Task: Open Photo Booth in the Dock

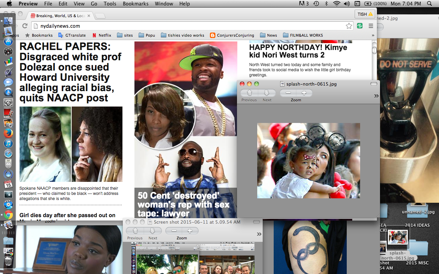Action: coord(8,113)
